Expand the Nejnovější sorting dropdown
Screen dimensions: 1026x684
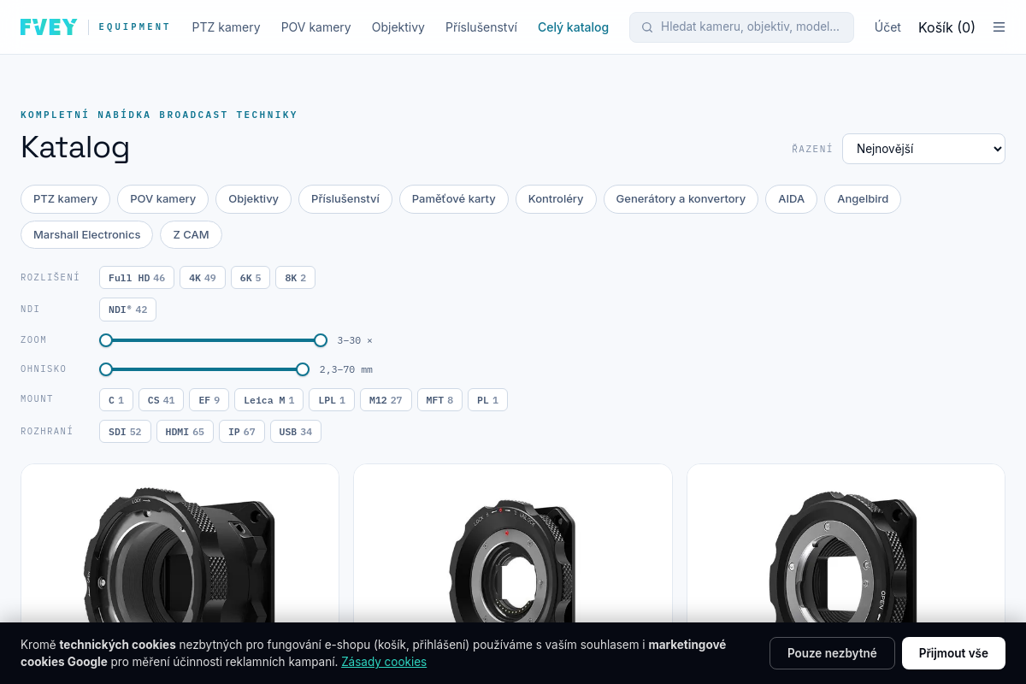(x=923, y=149)
